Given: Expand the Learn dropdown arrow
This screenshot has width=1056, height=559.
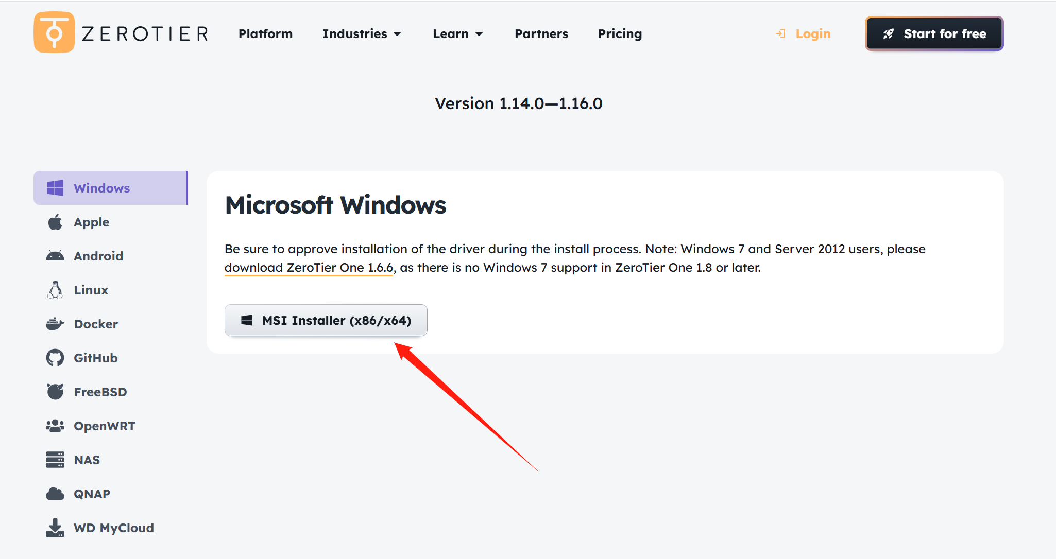Looking at the screenshot, I should [479, 34].
